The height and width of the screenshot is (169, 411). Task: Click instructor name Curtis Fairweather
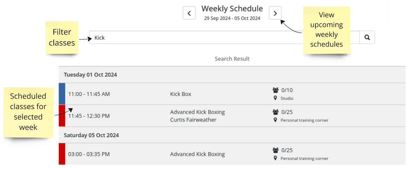(193, 120)
